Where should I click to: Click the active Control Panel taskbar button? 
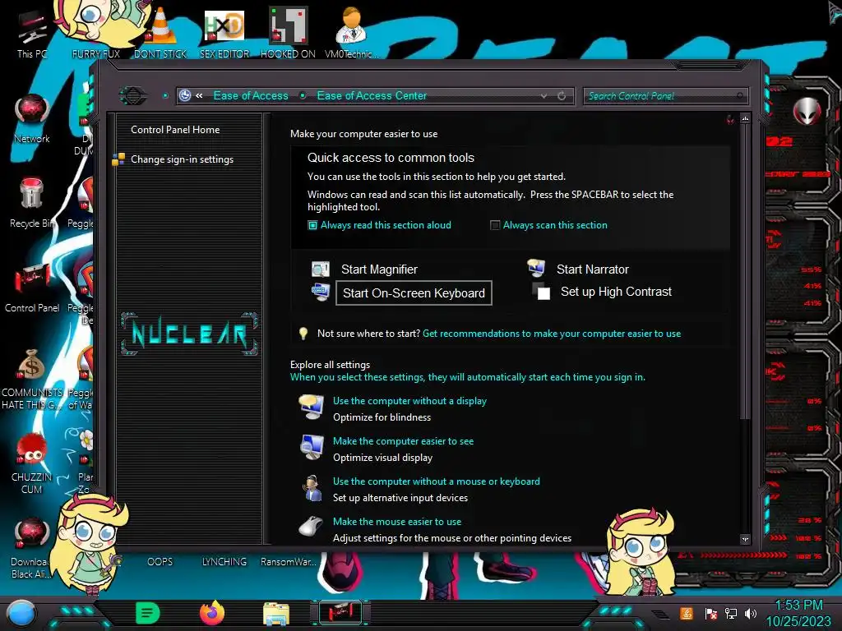[x=340, y=613]
